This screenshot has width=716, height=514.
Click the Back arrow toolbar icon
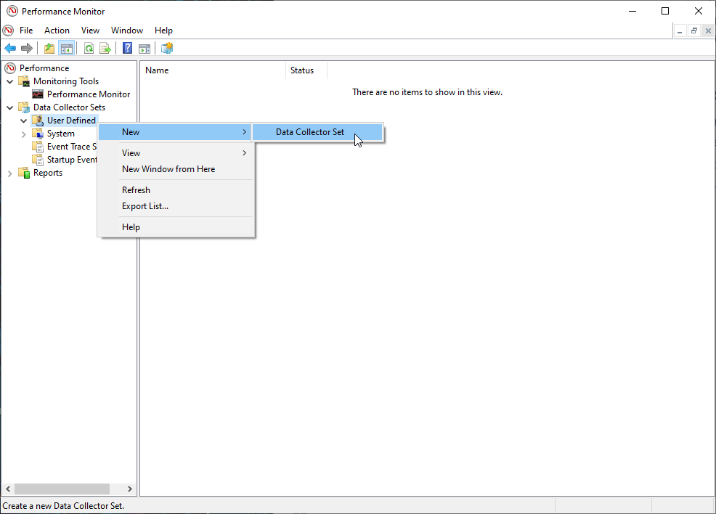[x=10, y=49]
